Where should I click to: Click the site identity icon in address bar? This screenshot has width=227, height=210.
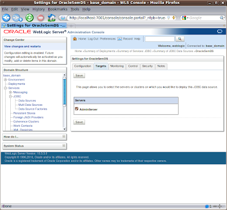[x=62, y=18]
